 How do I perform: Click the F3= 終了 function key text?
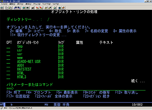point(13,92)
